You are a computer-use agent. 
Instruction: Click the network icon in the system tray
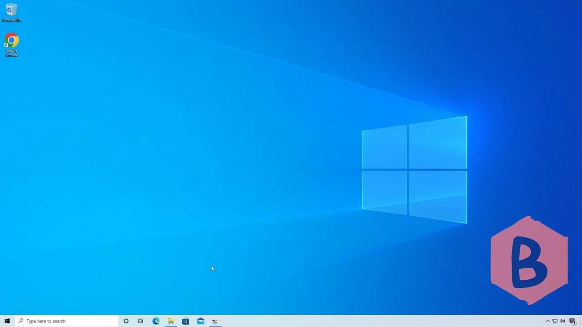(555, 321)
